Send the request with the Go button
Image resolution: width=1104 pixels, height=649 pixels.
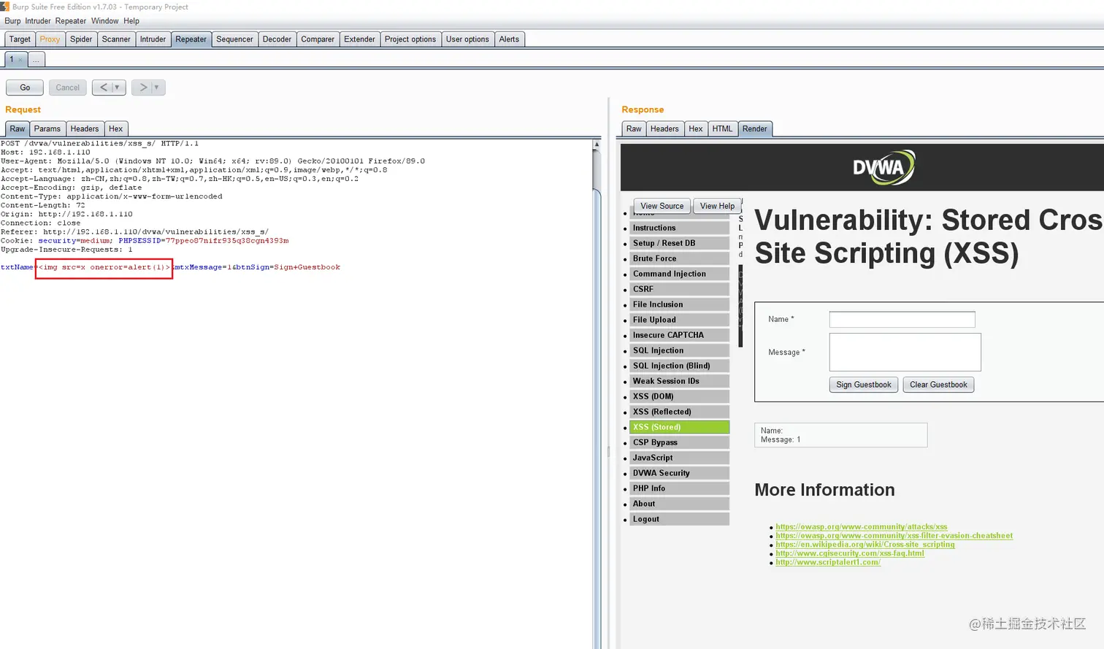coord(25,88)
